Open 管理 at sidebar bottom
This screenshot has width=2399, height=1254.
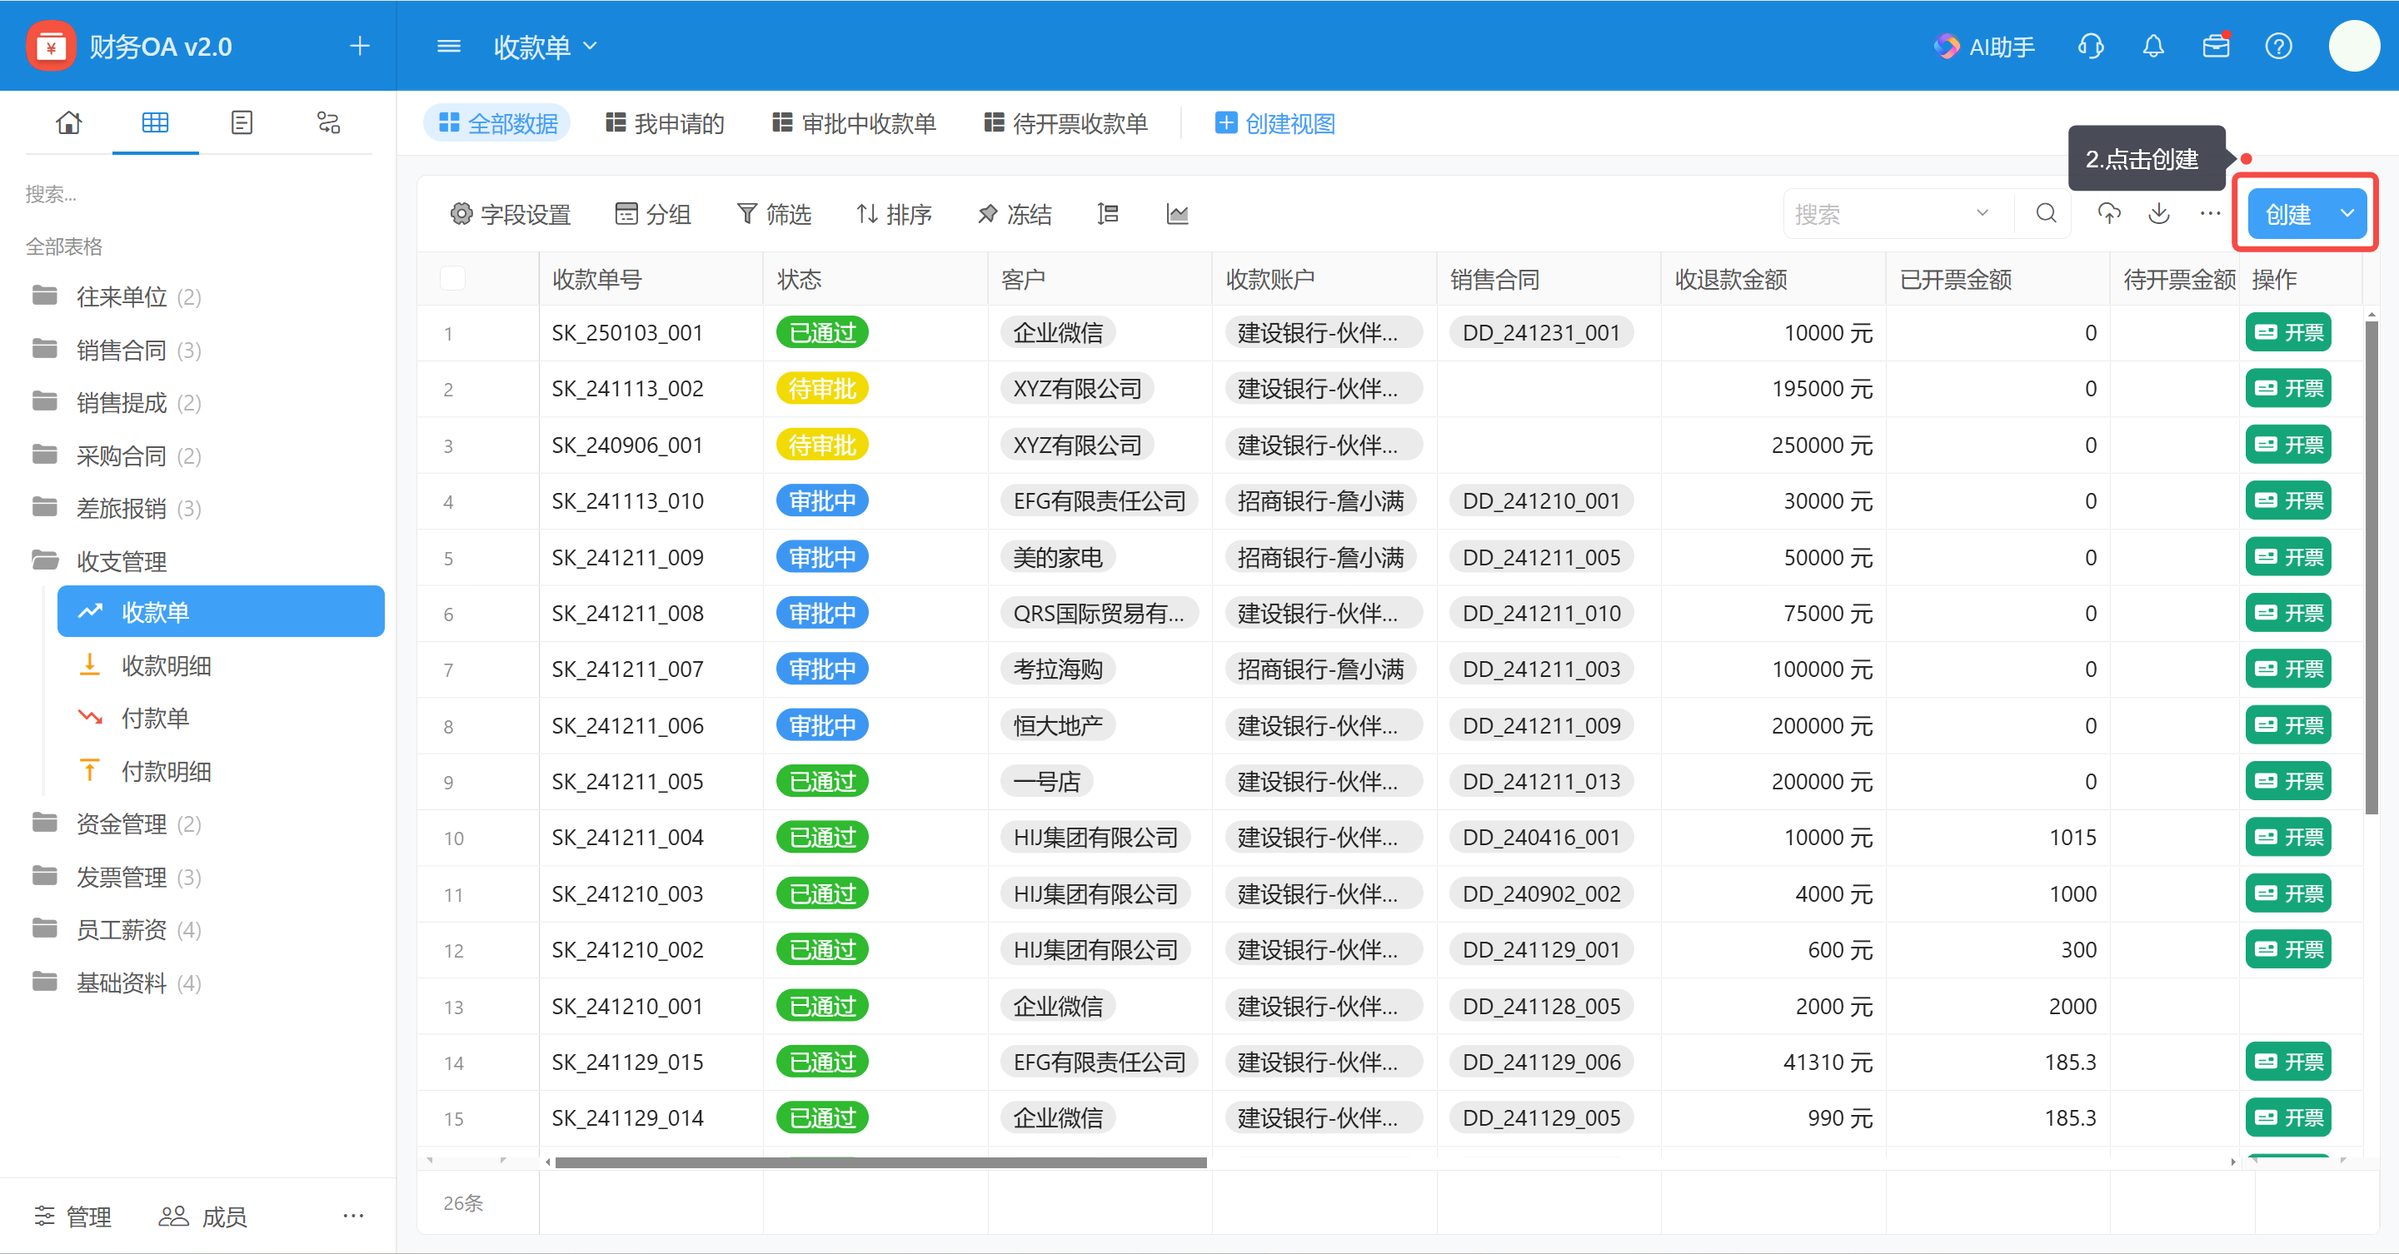click(72, 1216)
